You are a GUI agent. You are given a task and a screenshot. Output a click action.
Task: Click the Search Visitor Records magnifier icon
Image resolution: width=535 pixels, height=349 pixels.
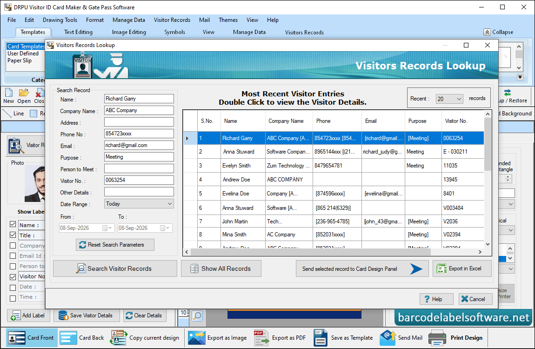tap(81, 268)
